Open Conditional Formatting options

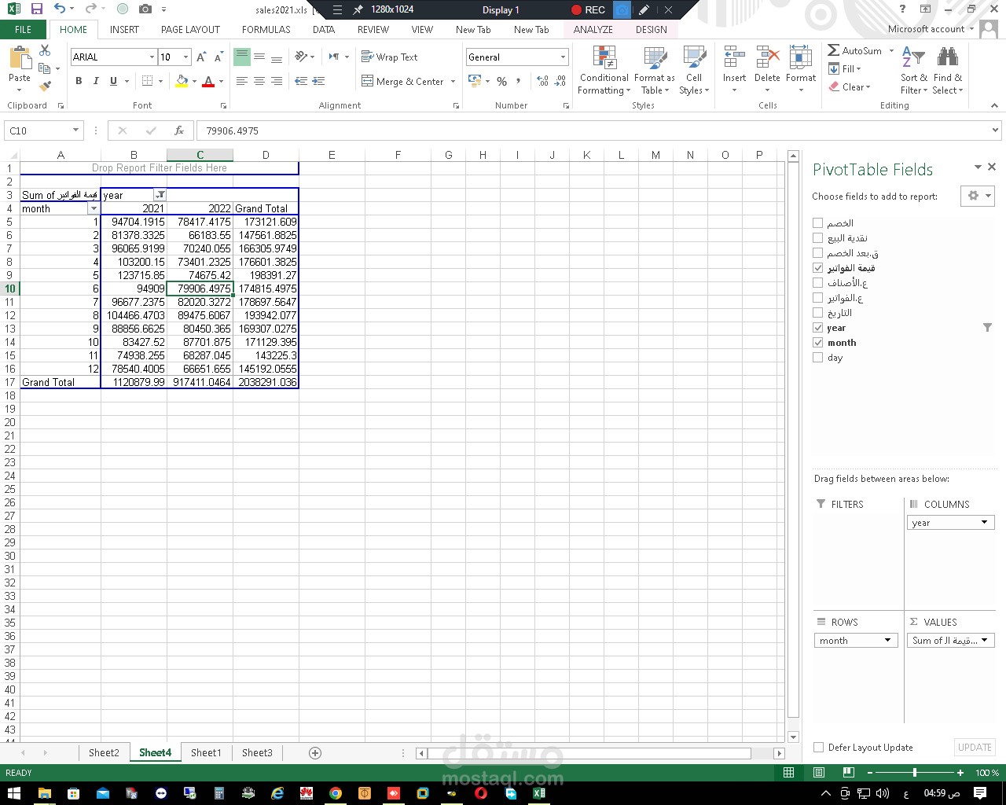coord(604,70)
